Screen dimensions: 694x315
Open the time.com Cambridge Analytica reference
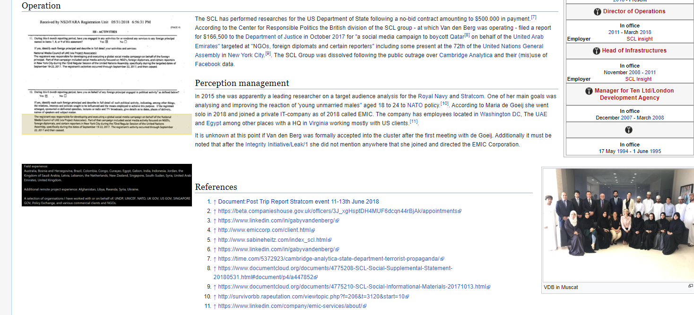coord(328,259)
